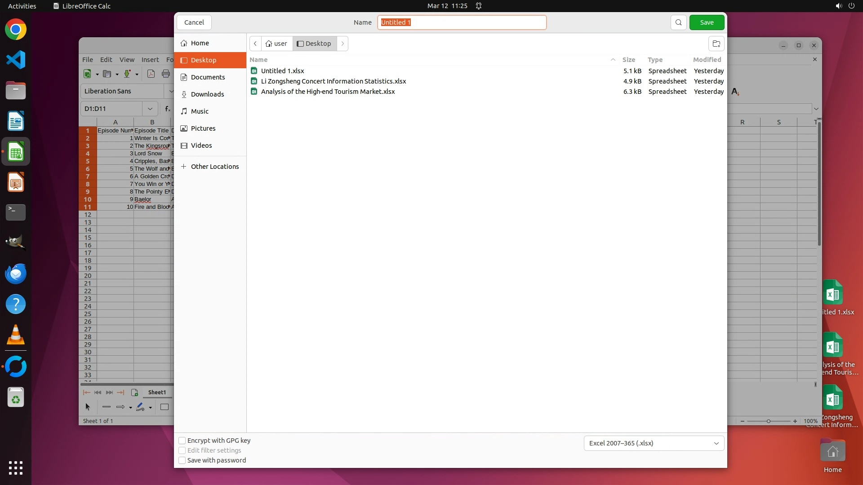Toggle Save with password checkbox
863x485 pixels.
pyautogui.click(x=182, y=460)
